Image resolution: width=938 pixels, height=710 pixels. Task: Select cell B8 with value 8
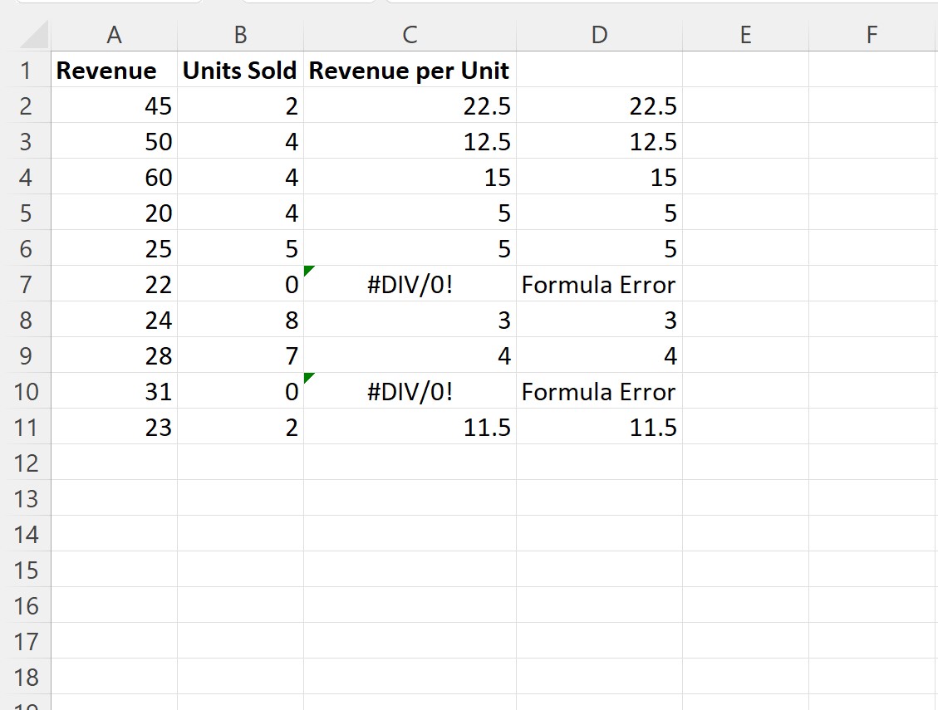coord(240,320)
